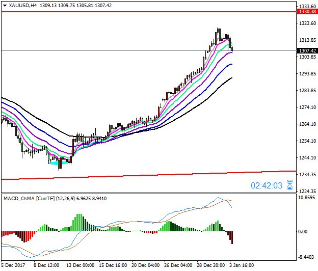Open the XAUUSD,H4 chart dropdown triangle
318x271 pixels.
click(5, 6)
